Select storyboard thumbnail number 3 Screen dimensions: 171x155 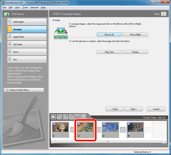tap(110, 129)
